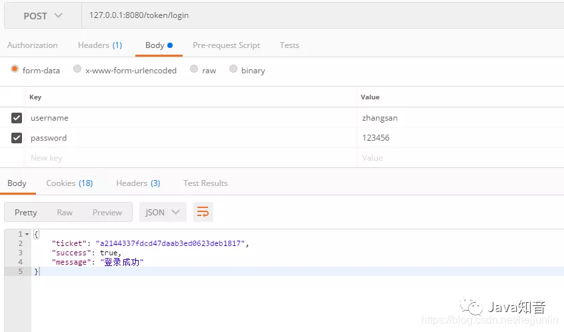Open the Cookies (18) response tab
The height and width of the screenshot is (332, 564).
click(69, 183)
